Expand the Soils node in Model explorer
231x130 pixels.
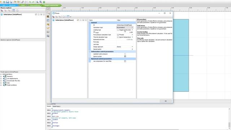(1, 83)
